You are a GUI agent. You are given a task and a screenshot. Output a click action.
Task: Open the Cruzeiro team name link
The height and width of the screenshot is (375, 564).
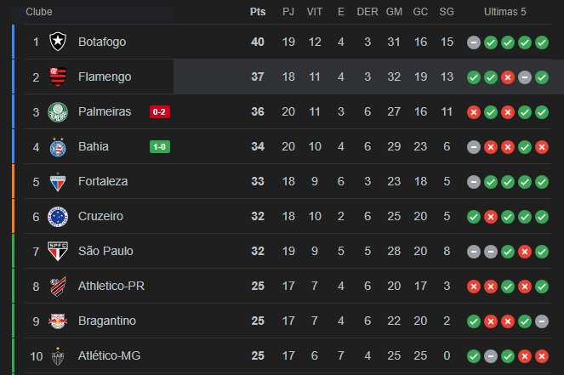pyautogui.click(x=100, y=216)
